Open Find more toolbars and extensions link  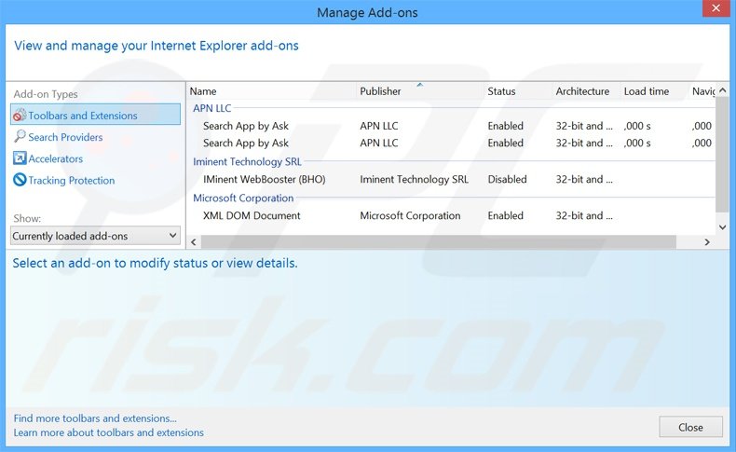pos(95,418)
